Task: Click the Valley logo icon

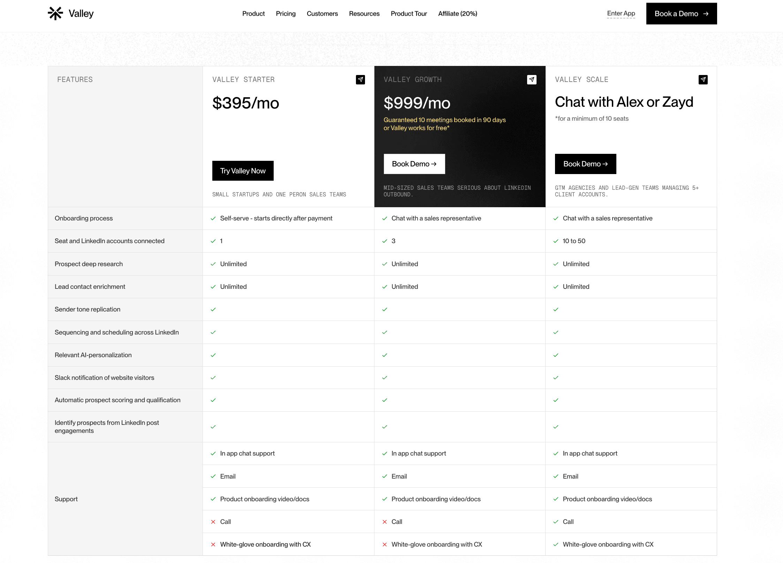Action: (55, 14)
